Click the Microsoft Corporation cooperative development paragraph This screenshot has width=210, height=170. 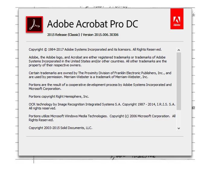pos(100,87)
